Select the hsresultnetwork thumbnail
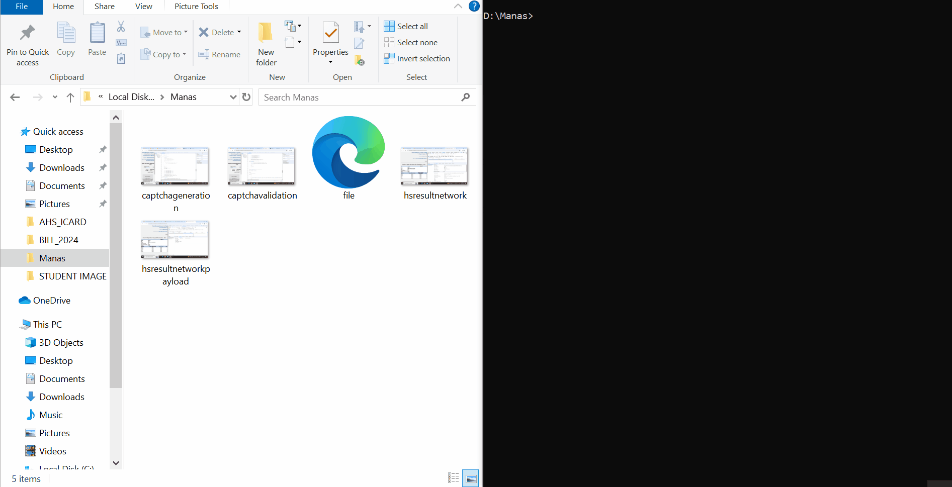 click(x=435, y=166)
